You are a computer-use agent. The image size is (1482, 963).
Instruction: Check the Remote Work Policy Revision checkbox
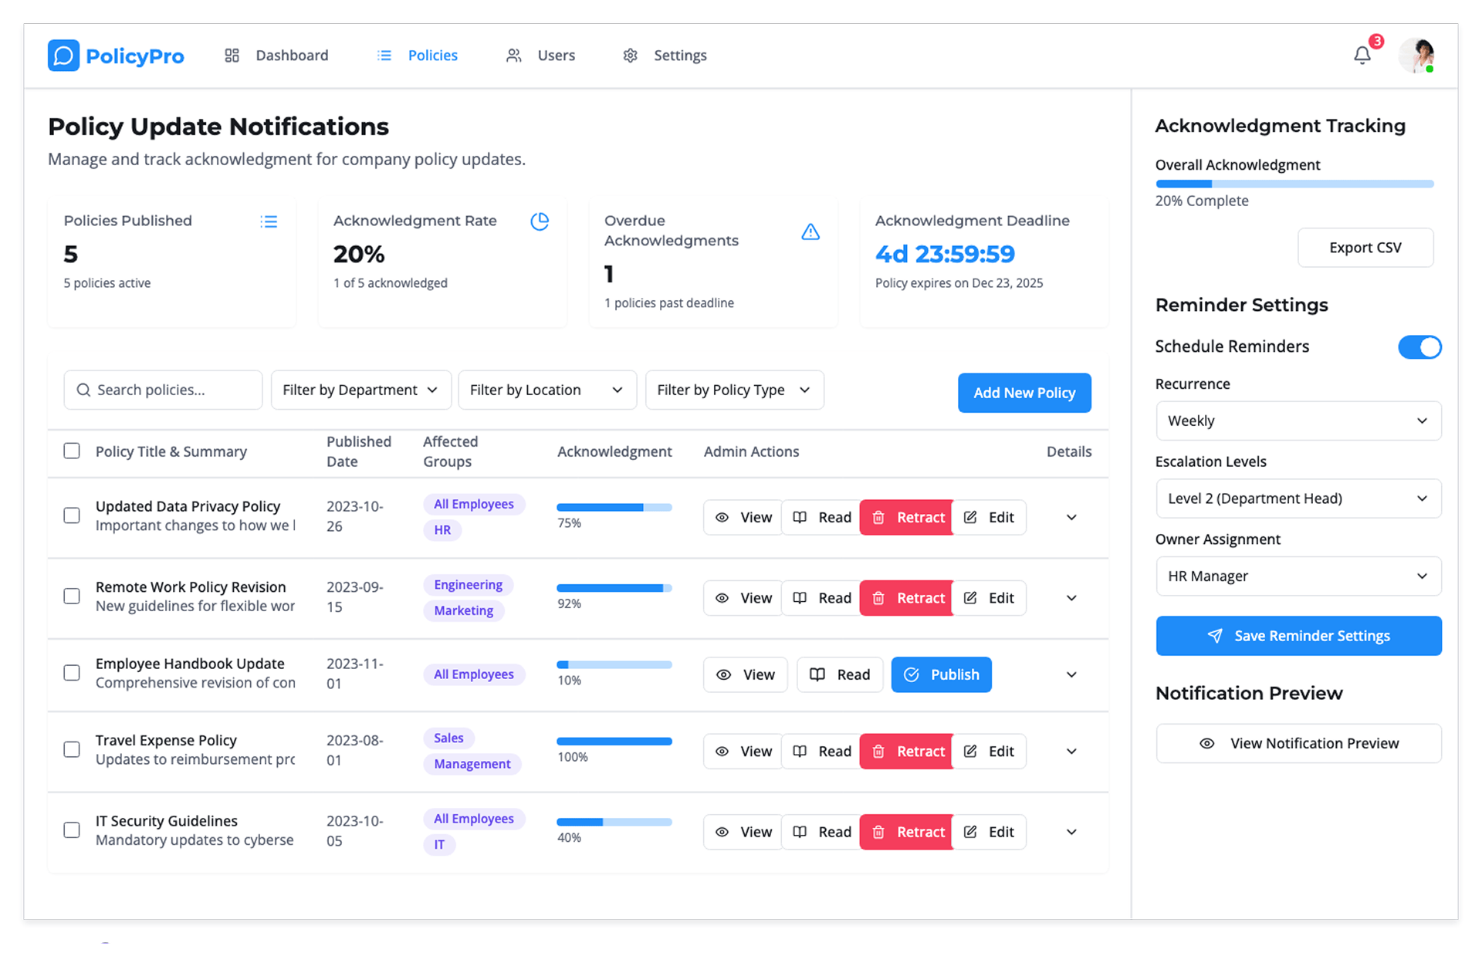[x=72, y=596]
